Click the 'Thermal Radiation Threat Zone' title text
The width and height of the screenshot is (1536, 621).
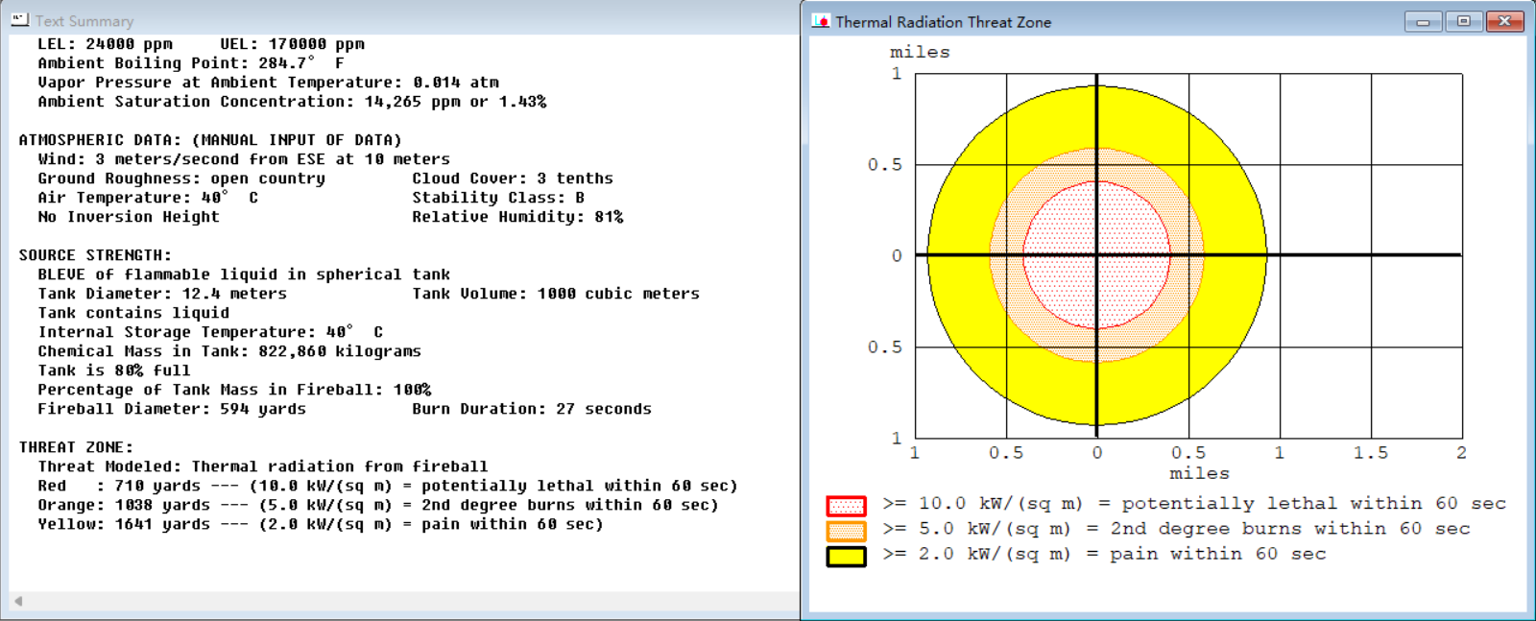click(x=943, y=21)
